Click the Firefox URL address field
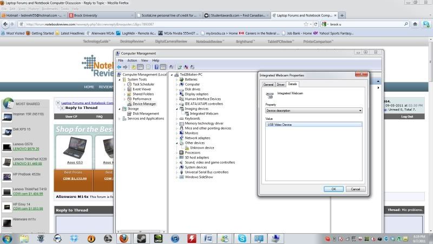The image size is (433, 244). (164, 24)
